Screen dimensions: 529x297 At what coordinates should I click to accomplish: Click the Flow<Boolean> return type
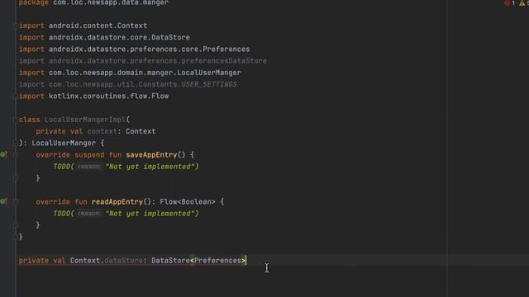point(188,201)
